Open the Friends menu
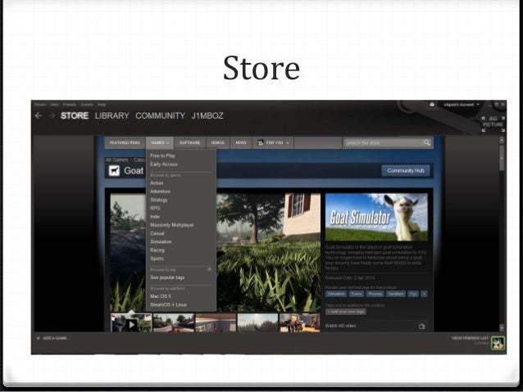Viewport: 523px width, 392px height. click(x=70, y=105)
